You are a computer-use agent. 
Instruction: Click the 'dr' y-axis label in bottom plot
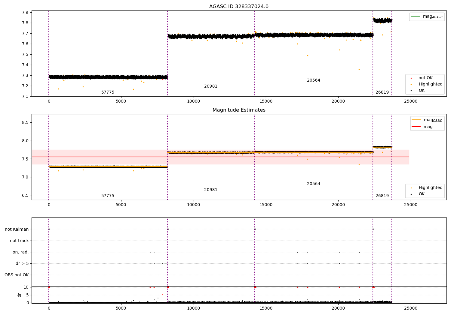click(x=20, y=295)
